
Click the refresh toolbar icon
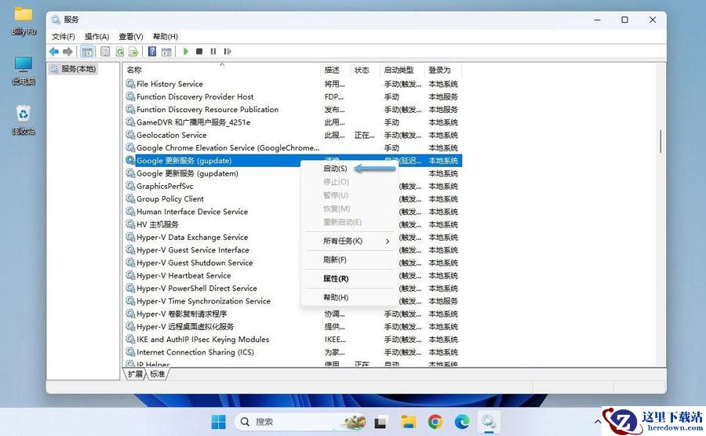120,52
